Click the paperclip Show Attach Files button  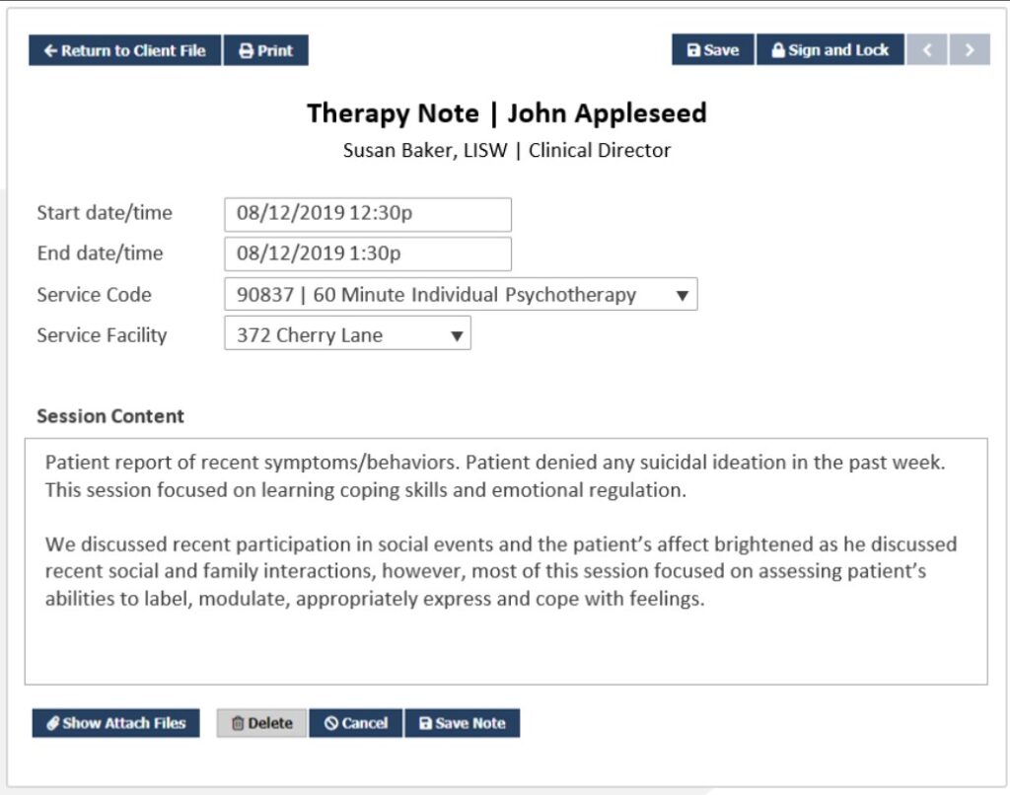pos(115,723)
